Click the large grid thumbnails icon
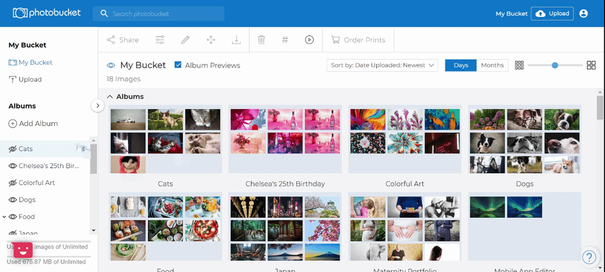Viewport: 605px width, 272px height. 591,65
